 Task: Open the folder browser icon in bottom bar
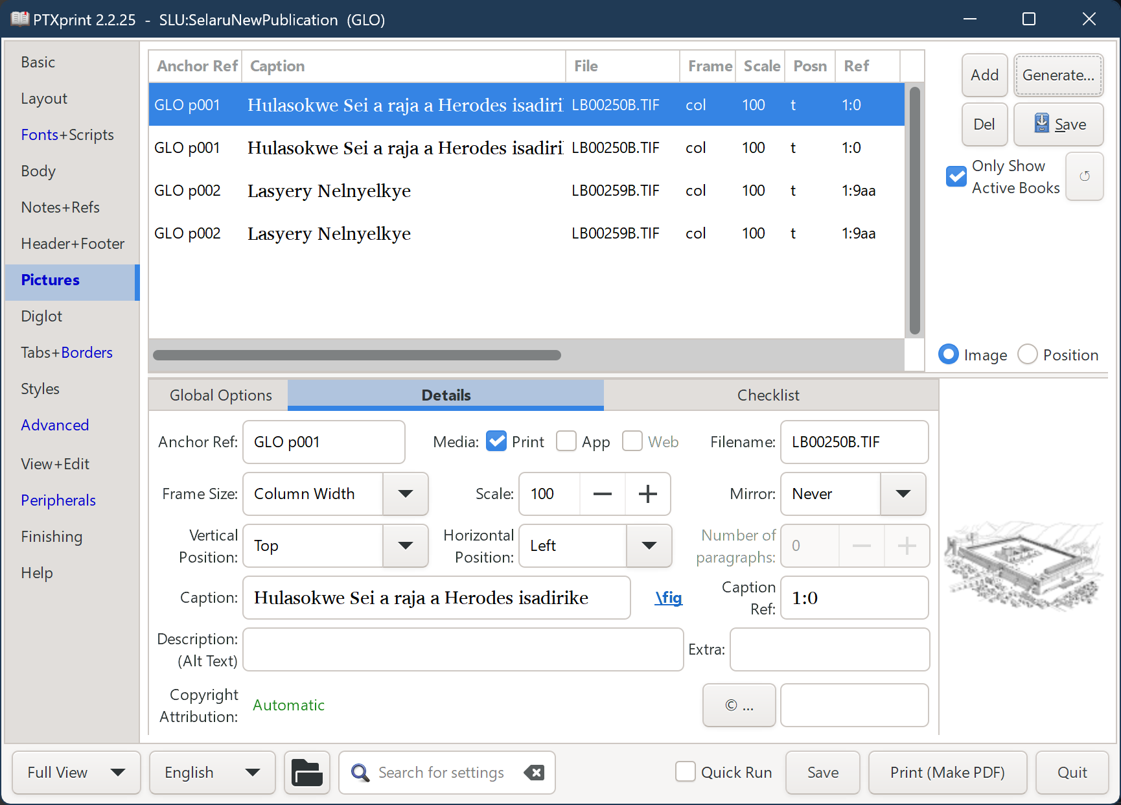pyautogui.click(x=306, y=772)
